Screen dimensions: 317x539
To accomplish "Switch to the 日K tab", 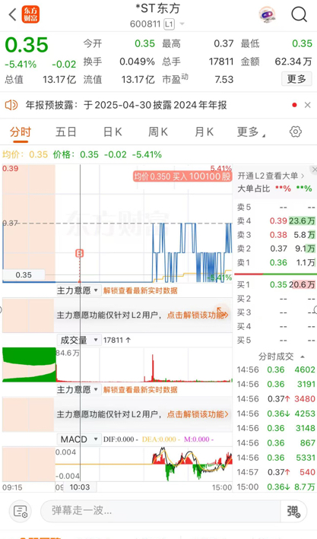I will 113,132.
